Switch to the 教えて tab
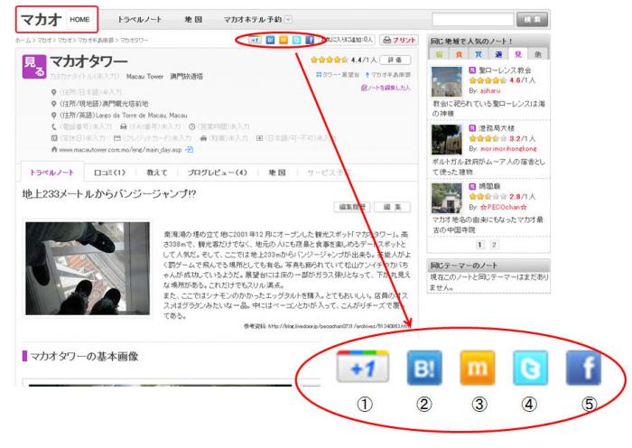632x448 pixels. [x=157, y=173]
